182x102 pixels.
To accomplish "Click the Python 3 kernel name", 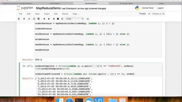I will pyautogui.click(x=157, y=14).
